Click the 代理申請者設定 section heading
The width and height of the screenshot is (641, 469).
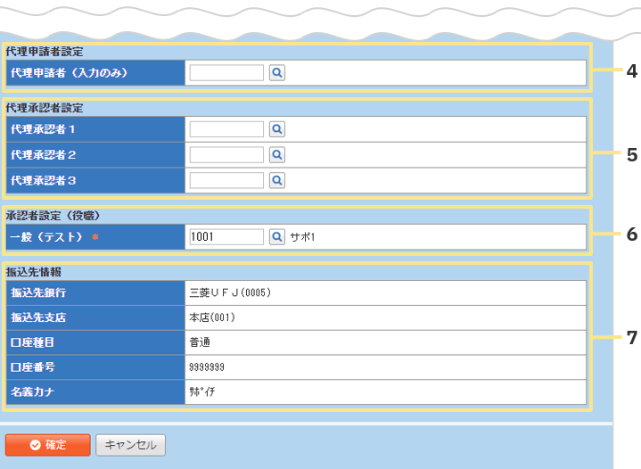tap(44, 52)
